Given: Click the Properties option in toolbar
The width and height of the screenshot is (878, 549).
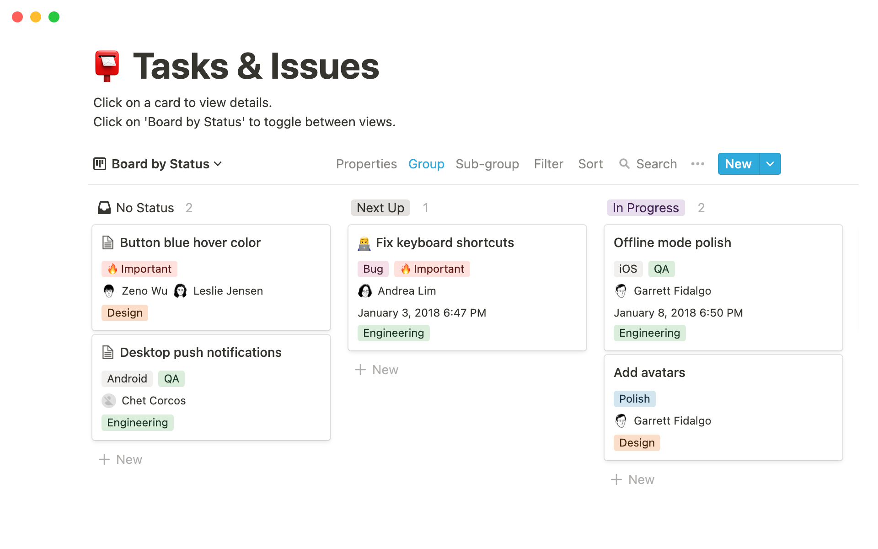Looking at the screenshot, I should 365,164.
